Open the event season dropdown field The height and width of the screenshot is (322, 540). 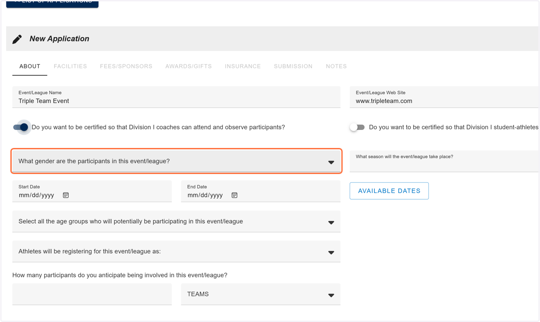pyautogui.click(x=445, y=161)
